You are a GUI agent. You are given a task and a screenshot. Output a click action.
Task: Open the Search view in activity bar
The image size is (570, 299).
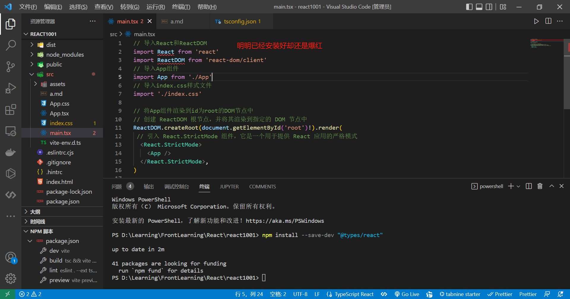pos(11,45)
